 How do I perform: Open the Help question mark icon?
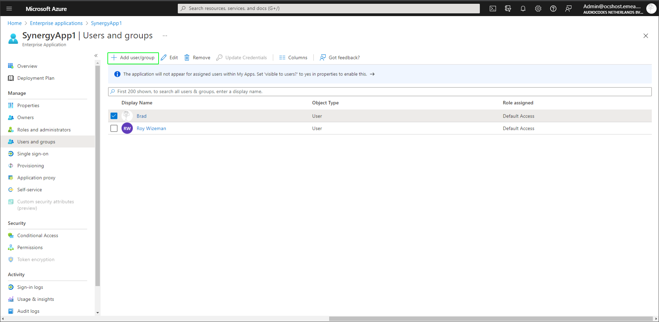point(553,9)
